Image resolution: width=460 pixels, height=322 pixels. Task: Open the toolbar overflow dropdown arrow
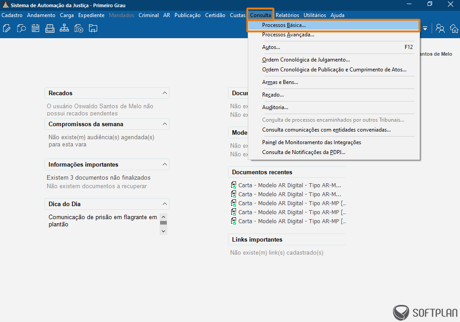(x=425, y=28)
